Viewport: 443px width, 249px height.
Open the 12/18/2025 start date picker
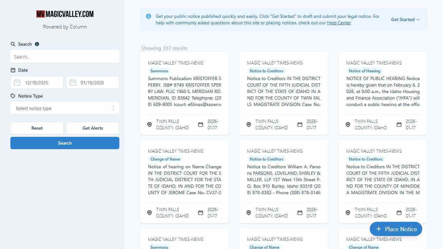pos(41,83)
